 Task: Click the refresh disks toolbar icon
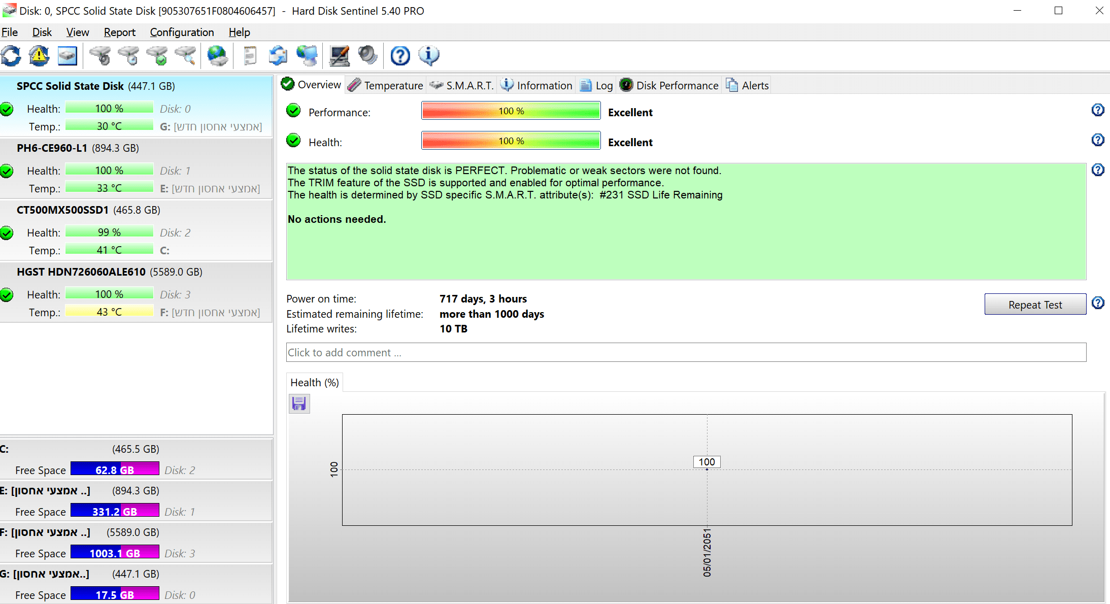(x=11, y=56)
